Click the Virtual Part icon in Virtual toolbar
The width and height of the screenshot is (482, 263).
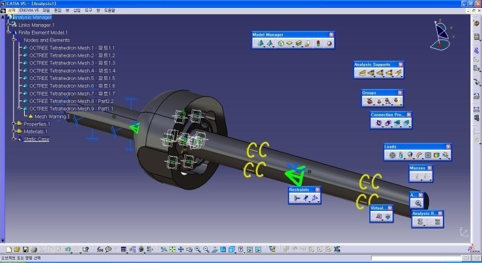[x=378, y=217]
